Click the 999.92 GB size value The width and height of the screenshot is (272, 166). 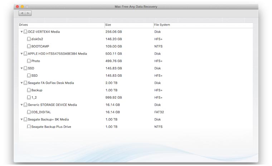coord(113,97)
